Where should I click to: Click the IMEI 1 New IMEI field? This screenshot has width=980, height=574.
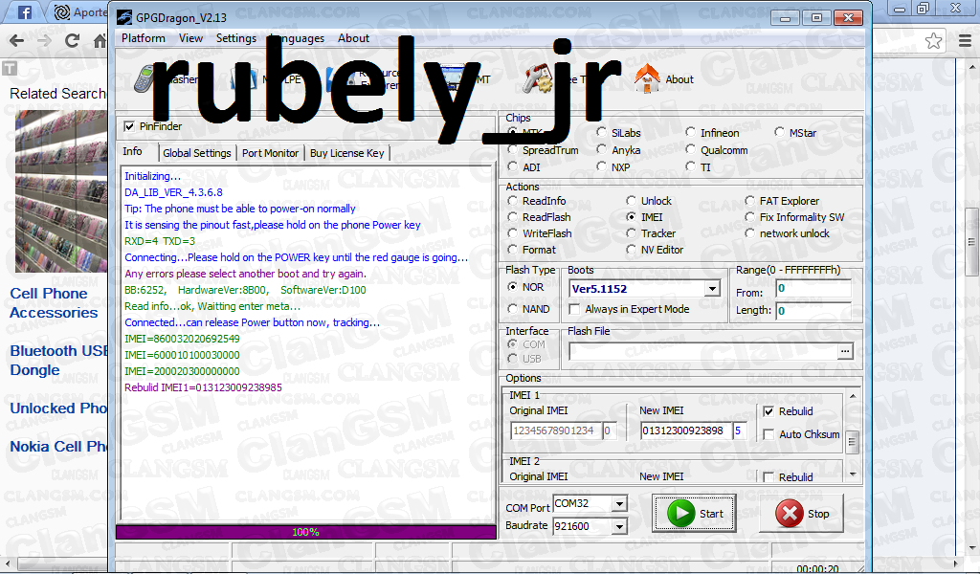pyautogui.click(x=685, y=430)
